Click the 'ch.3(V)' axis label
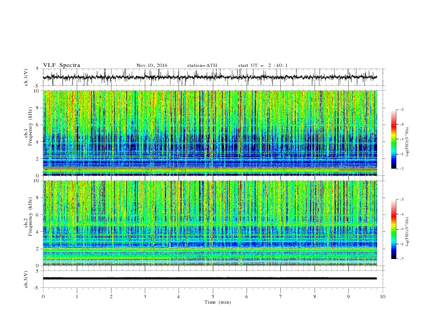Viewport: 431px width, 333px height. [26, 279]
